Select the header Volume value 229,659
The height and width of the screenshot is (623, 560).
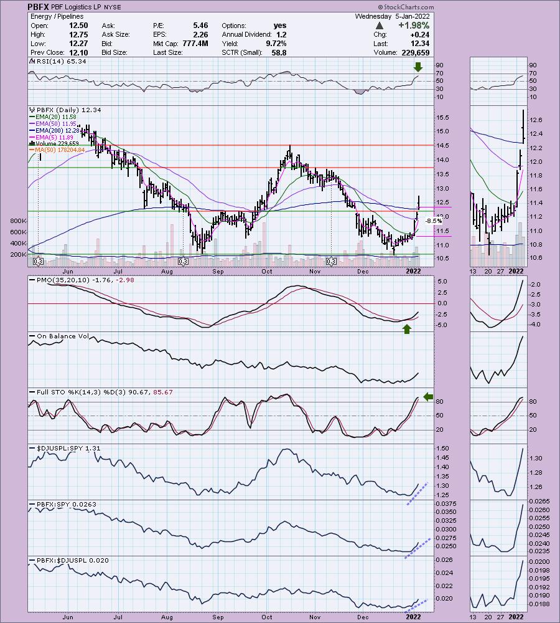tap(415, 52)
